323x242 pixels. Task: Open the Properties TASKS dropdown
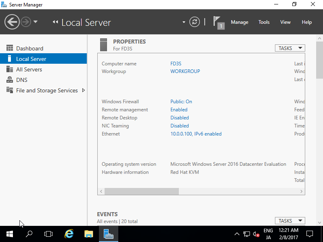290,48
